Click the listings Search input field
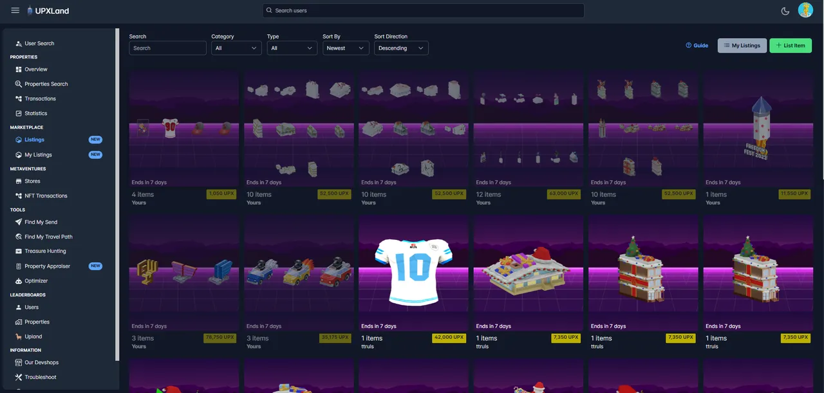824x393 pixels. (x=167, y=48)
